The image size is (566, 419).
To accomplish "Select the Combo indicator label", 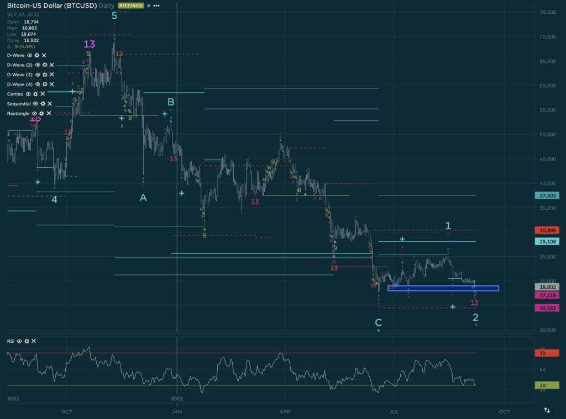I will pyautogui.click(x=15, y=94).
